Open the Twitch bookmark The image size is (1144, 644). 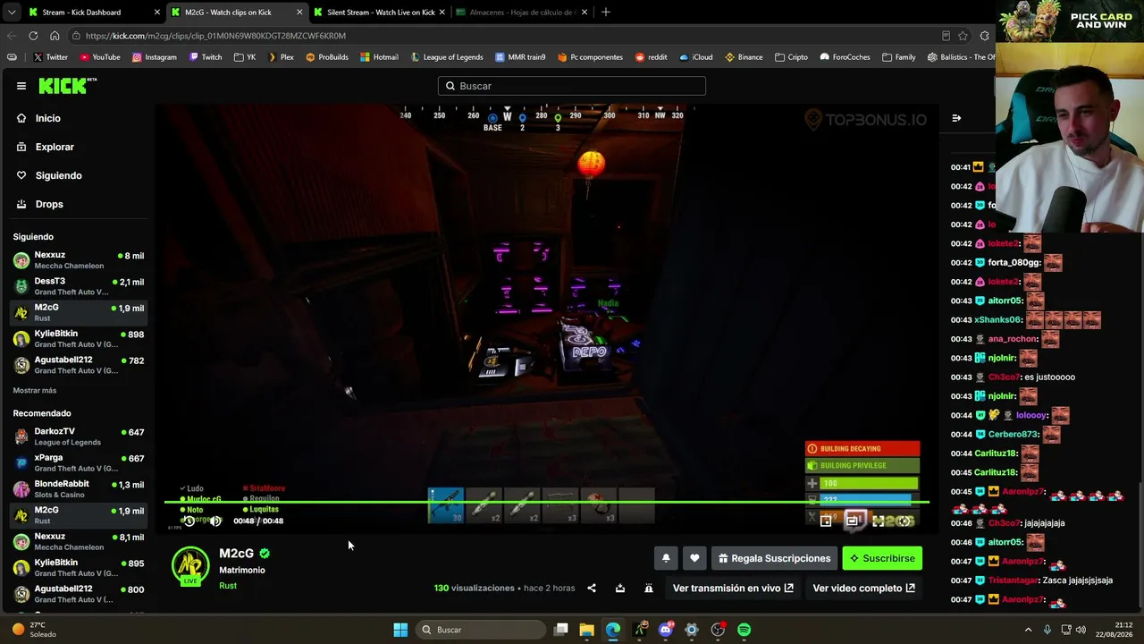206,57
